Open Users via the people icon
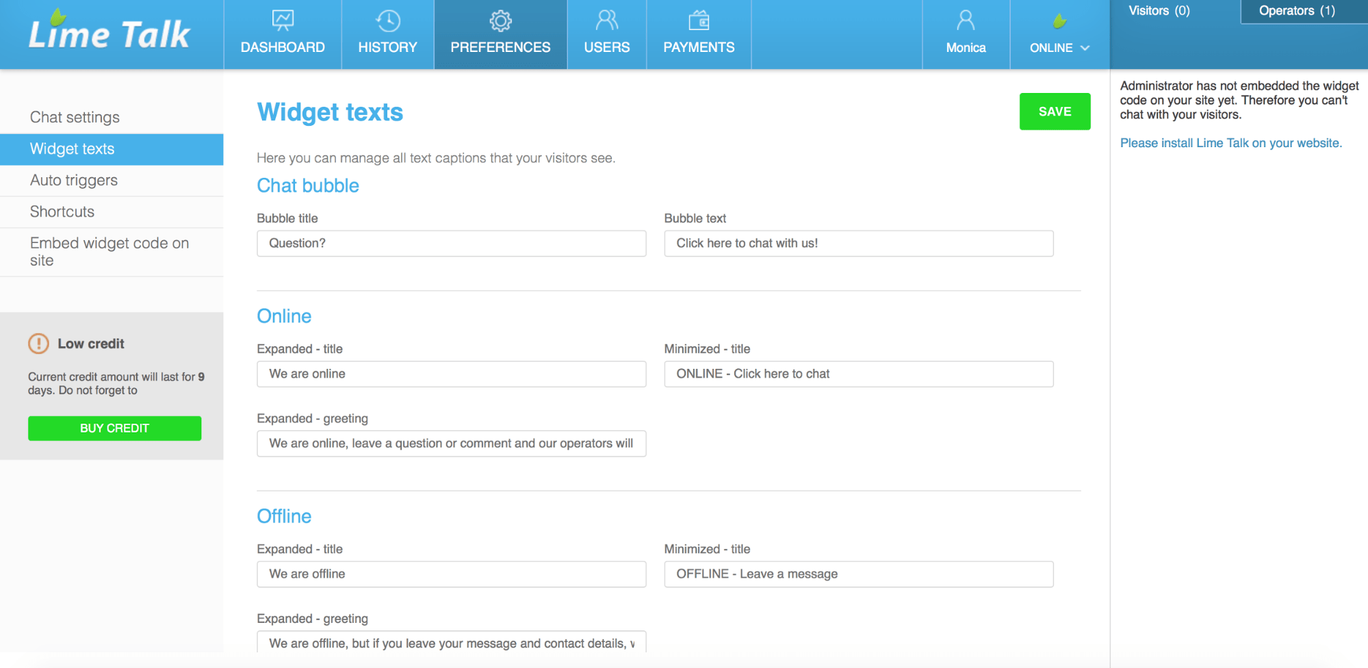 (x=606, y=21)
